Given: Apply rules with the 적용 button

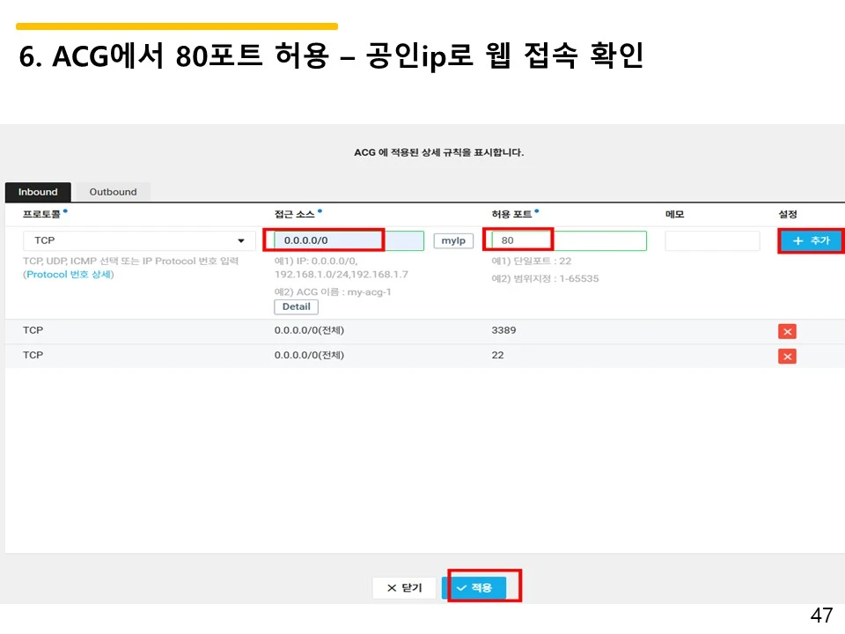Looking at the screenshot, I should pos(476,587).
